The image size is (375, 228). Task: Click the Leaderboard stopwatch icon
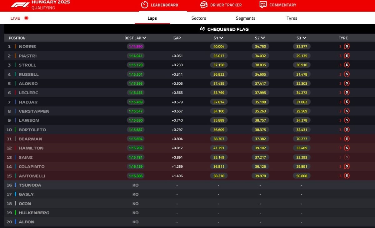click(144, 5)
